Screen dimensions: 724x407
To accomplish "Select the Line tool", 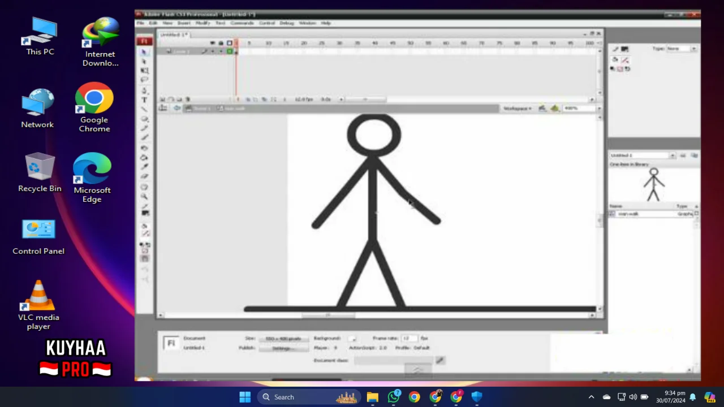I will 144,109.
